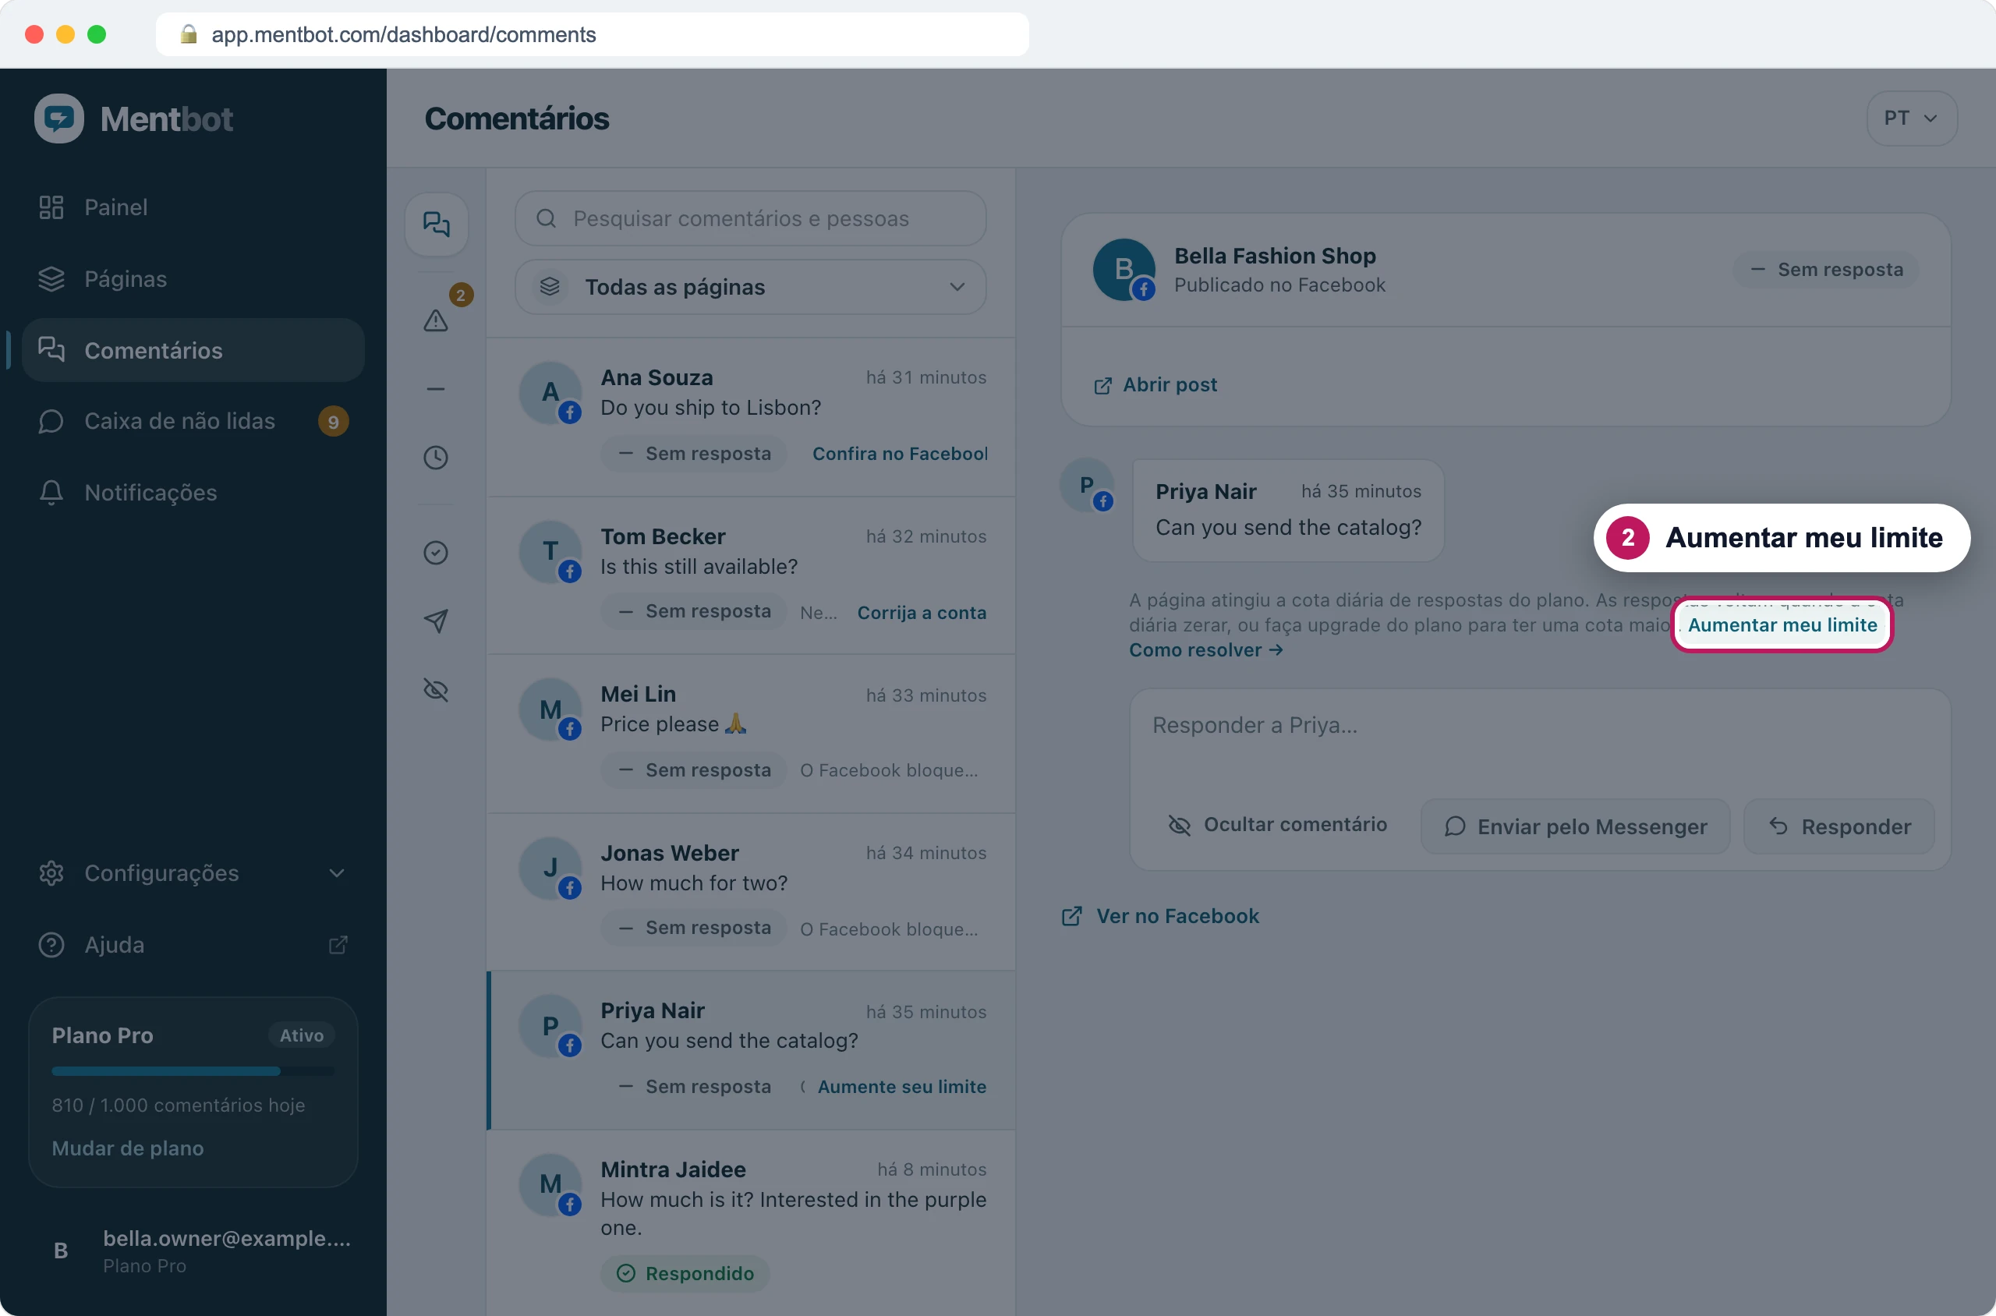1996x1316 pixels.
Task: Click Enviar pelo Messenger button
Action: [x=1576, y=826]
